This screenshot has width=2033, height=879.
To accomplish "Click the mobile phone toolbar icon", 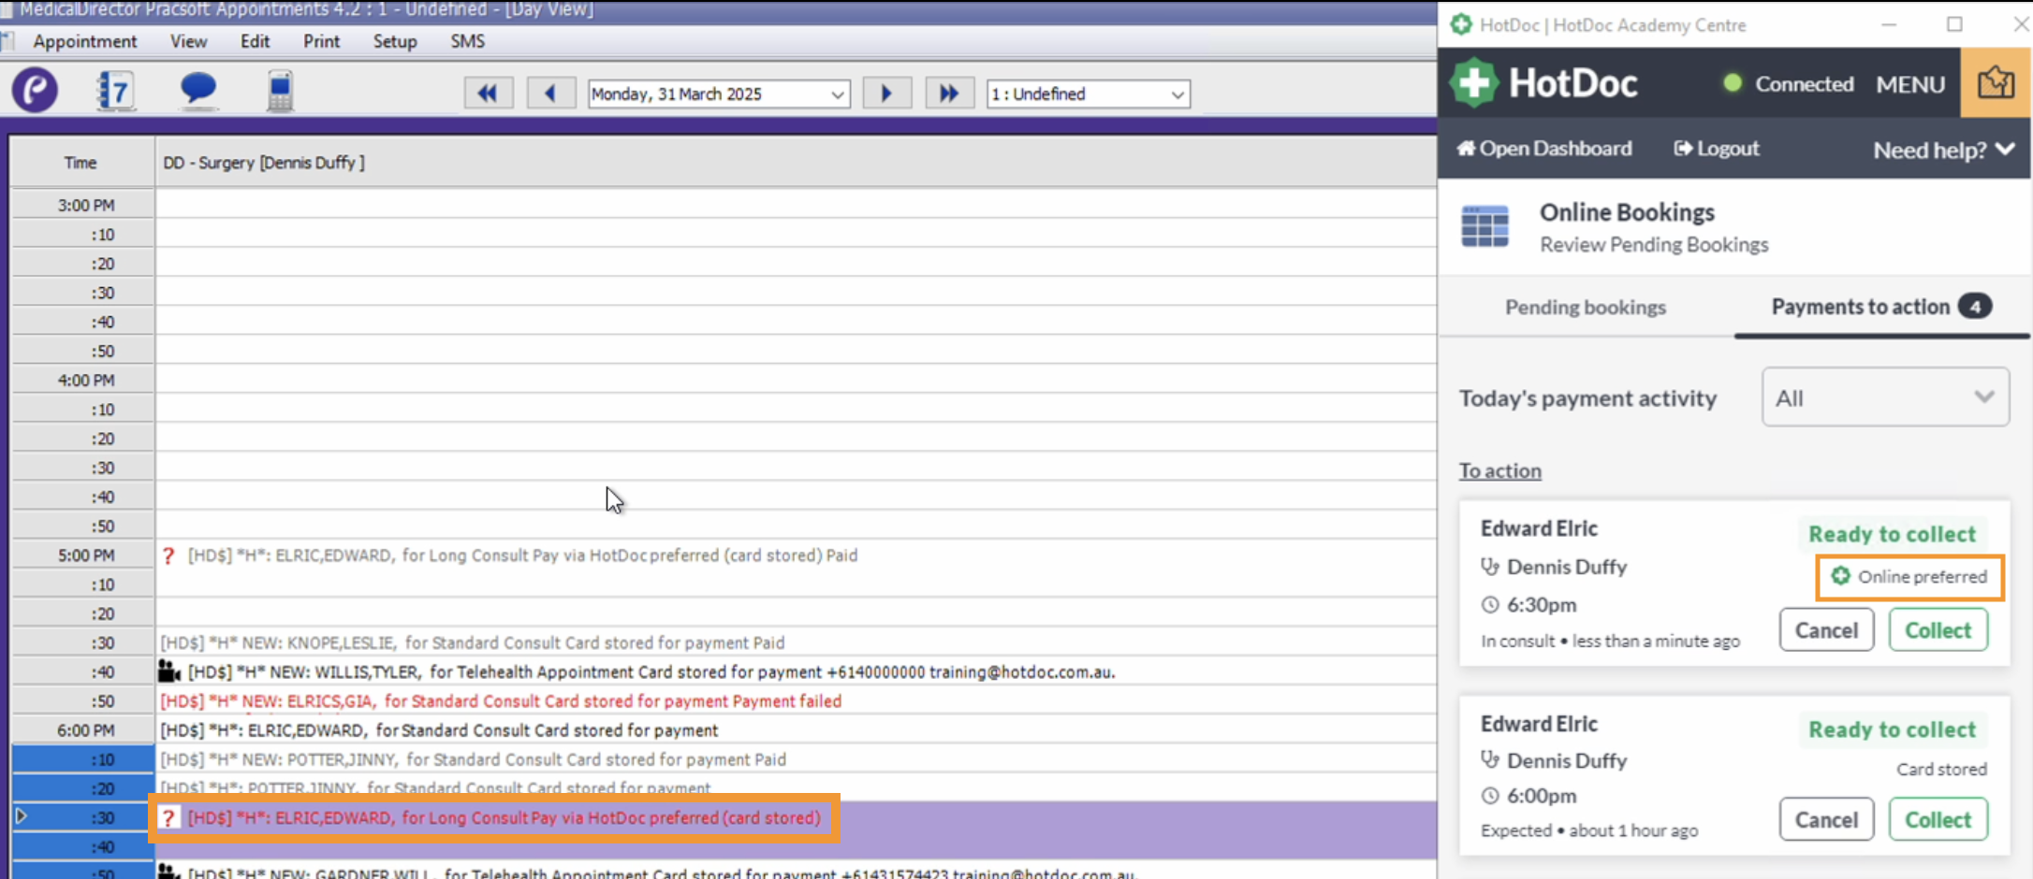I will tap(280, 91).
